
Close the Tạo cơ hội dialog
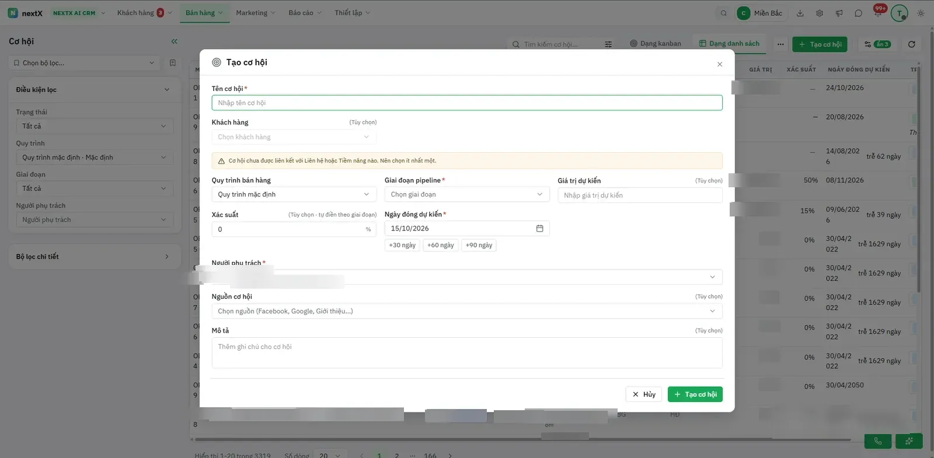click(x=720, y=64)
